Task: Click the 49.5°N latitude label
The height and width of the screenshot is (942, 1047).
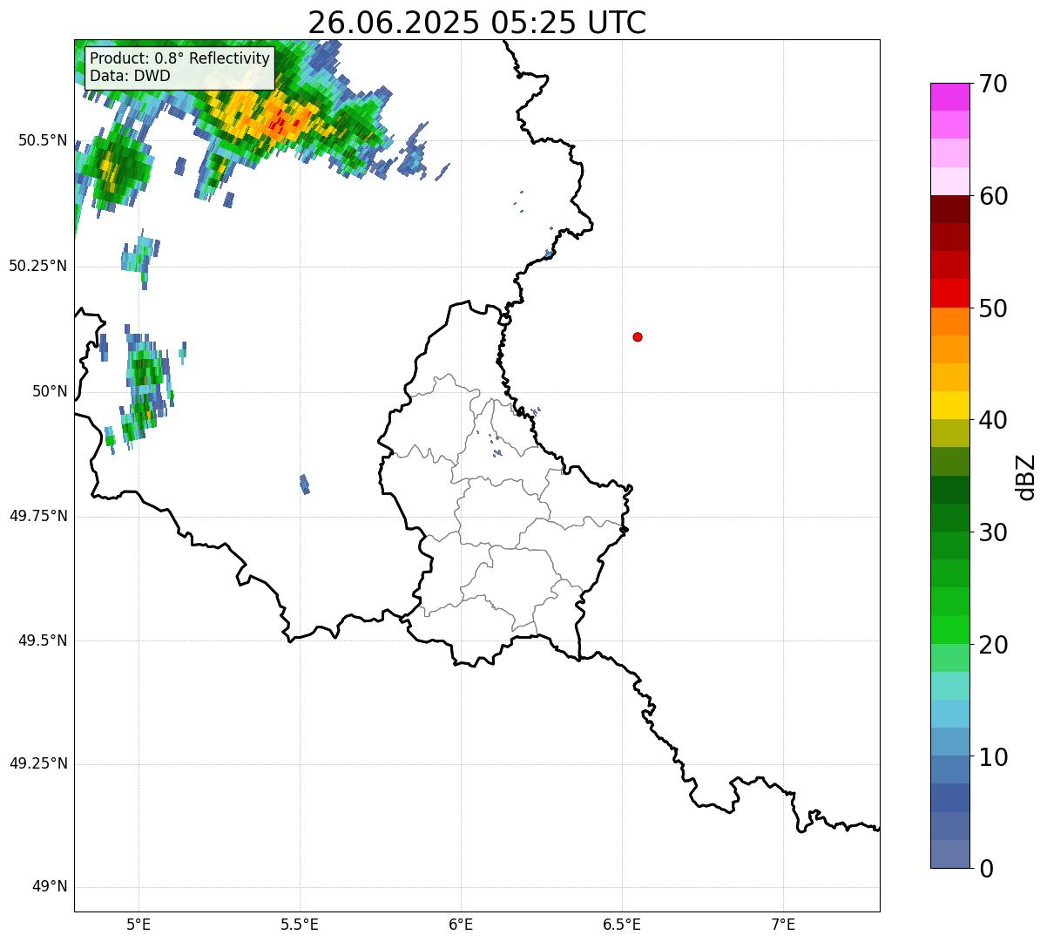Action: [42, 640]
